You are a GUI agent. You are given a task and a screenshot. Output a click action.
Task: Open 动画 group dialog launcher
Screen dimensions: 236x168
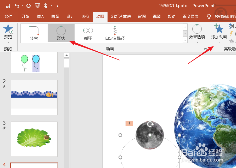(206, 49)
